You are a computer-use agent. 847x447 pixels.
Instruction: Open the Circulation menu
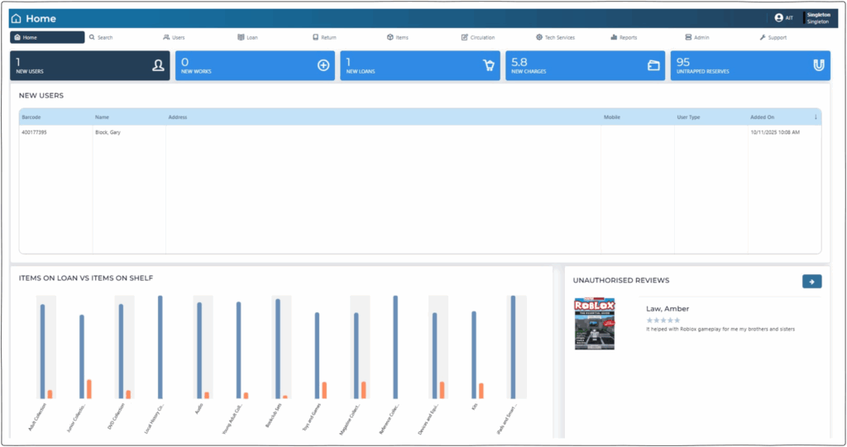[477, 37]
